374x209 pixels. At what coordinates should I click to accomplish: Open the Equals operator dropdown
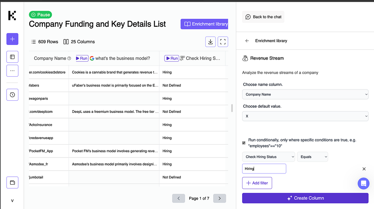312,157
